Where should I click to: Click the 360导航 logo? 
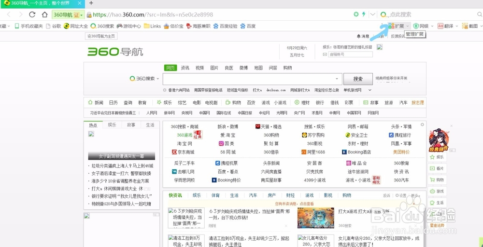tap(115, 52)
